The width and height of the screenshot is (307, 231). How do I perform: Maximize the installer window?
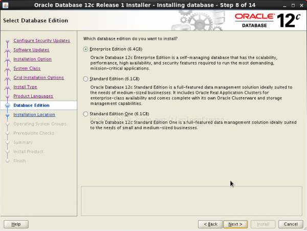click(293, 6)
